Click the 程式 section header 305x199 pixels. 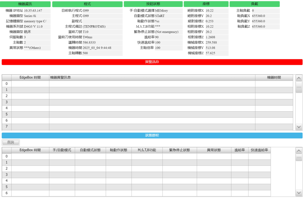88,4
